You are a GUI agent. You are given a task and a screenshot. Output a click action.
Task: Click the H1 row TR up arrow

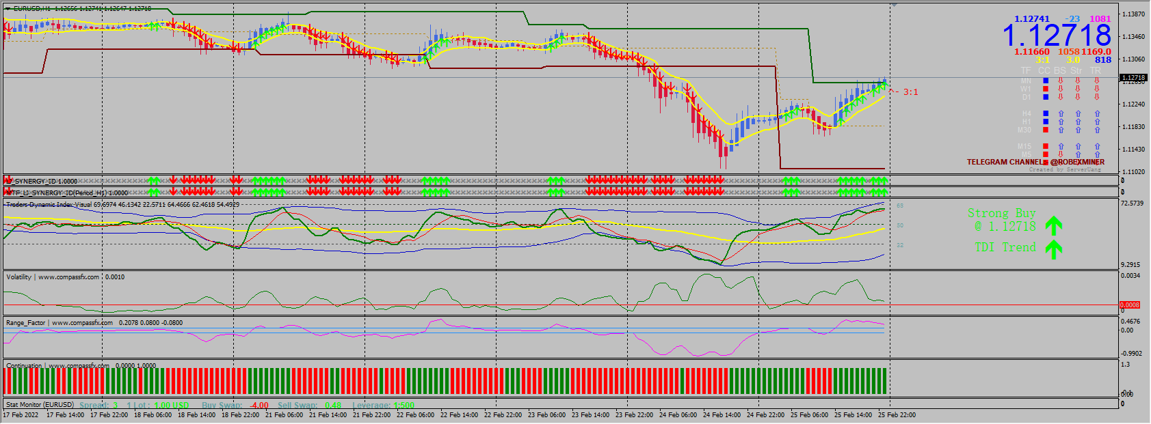click(1097, 122)
